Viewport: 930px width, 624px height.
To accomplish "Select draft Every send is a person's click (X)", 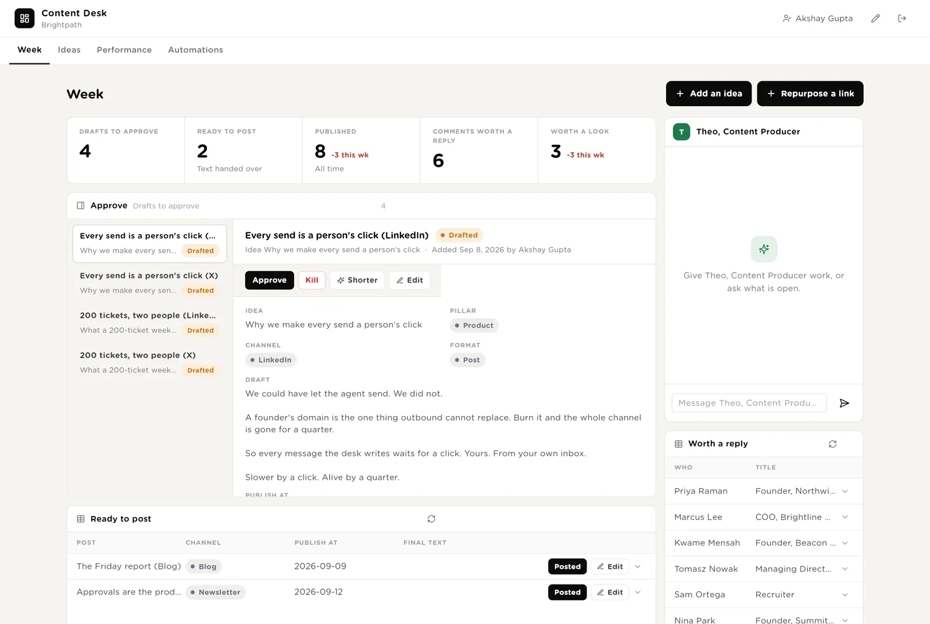I will (x=150, y=283).
